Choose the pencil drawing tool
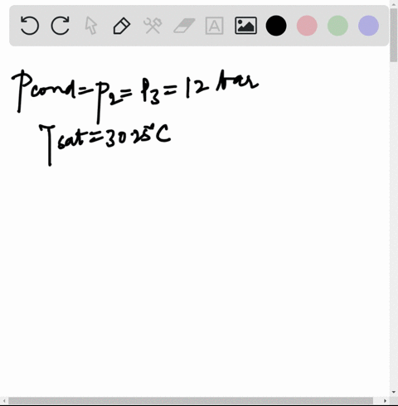This screenshot has width=398, height=406. (x=122, y=26)
